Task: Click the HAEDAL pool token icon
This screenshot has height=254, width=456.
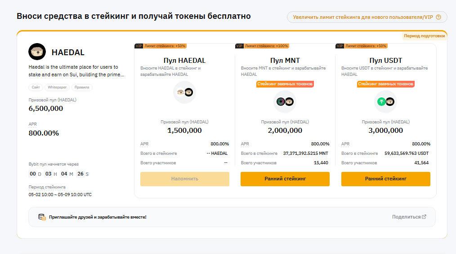Action: pos(184,92)
